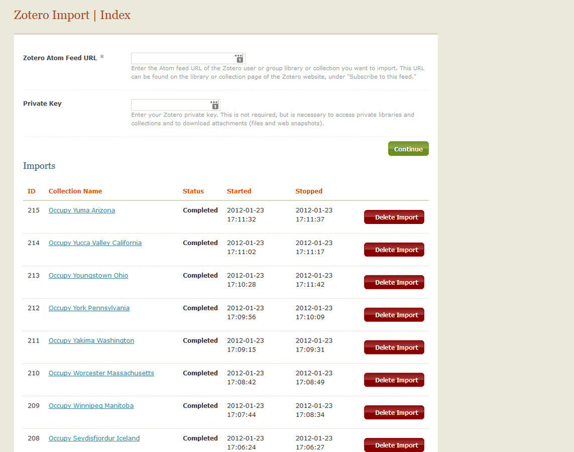
Task: Click ID number 215 in the table
Action: coord(34,210)
